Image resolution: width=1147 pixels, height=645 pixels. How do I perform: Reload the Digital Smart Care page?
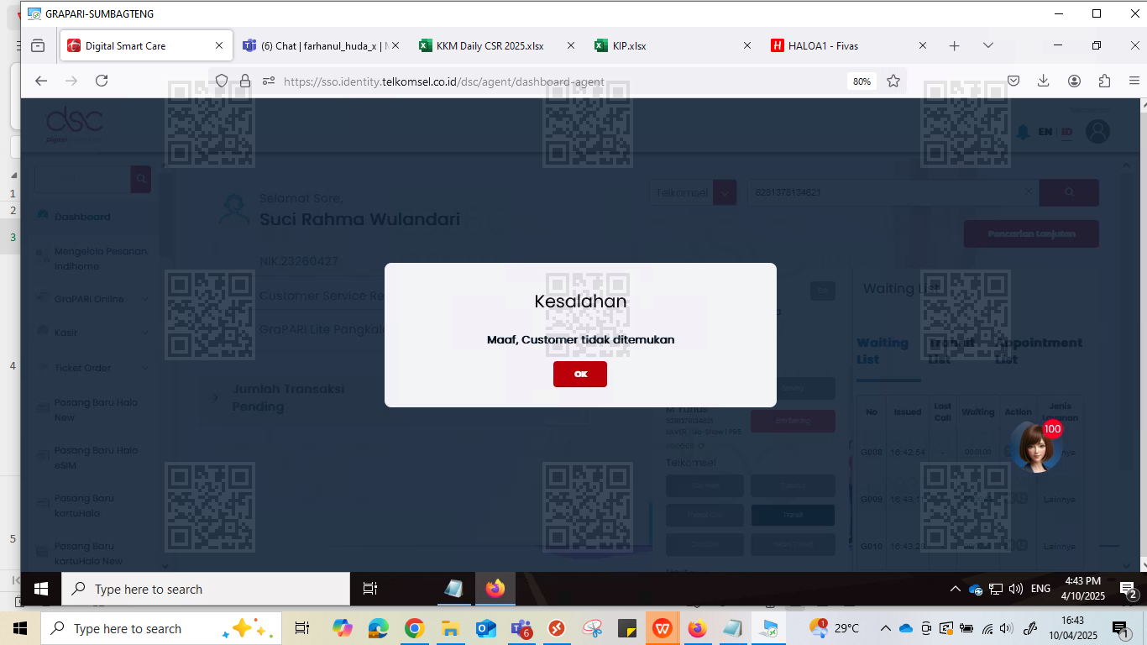(x=102, y=81)
